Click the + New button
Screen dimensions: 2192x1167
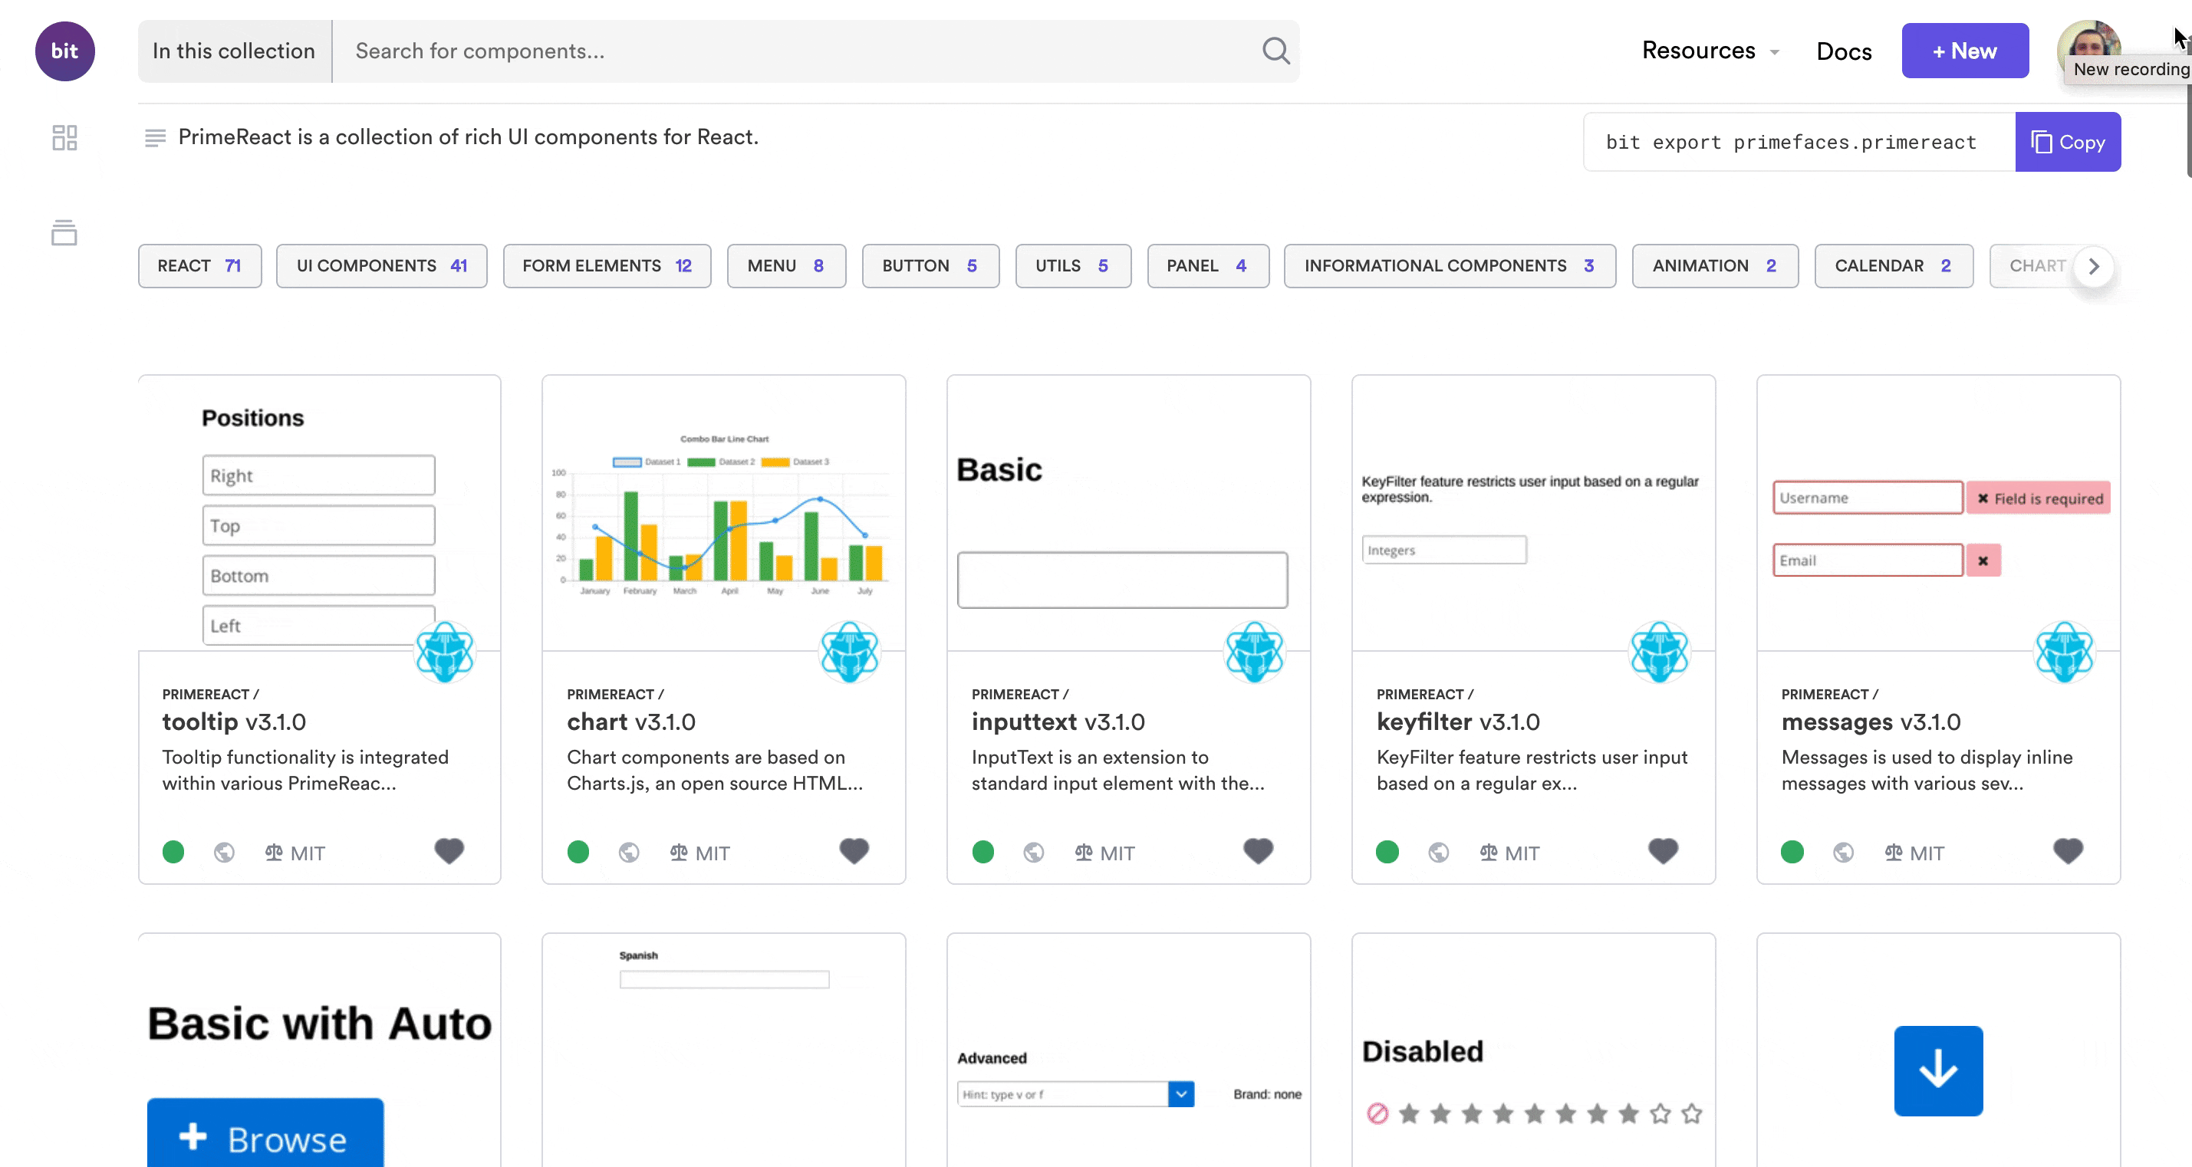1964,51
